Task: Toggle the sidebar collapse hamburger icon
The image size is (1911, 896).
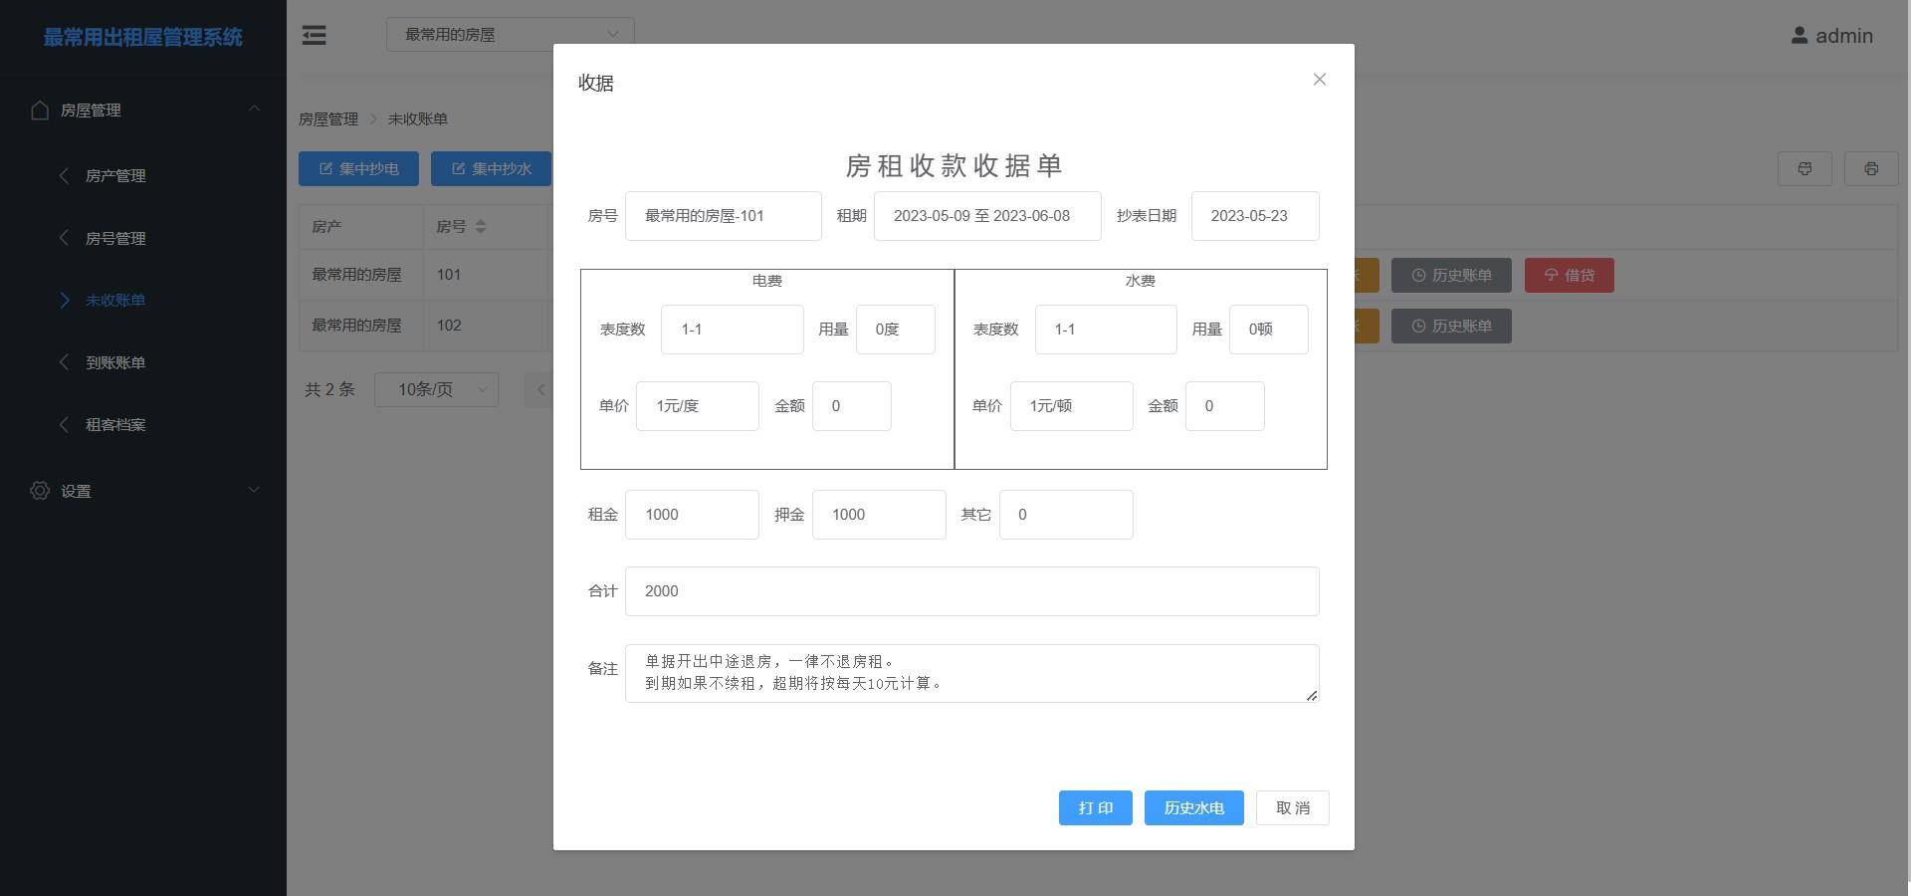Action: tap(315, 36)
